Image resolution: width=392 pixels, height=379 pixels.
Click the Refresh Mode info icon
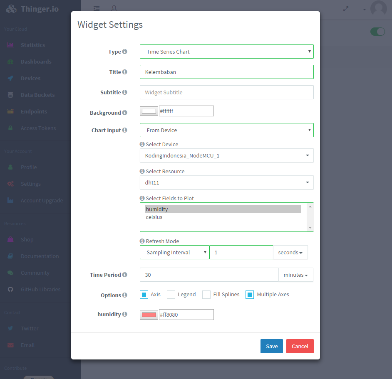[142, 241]
